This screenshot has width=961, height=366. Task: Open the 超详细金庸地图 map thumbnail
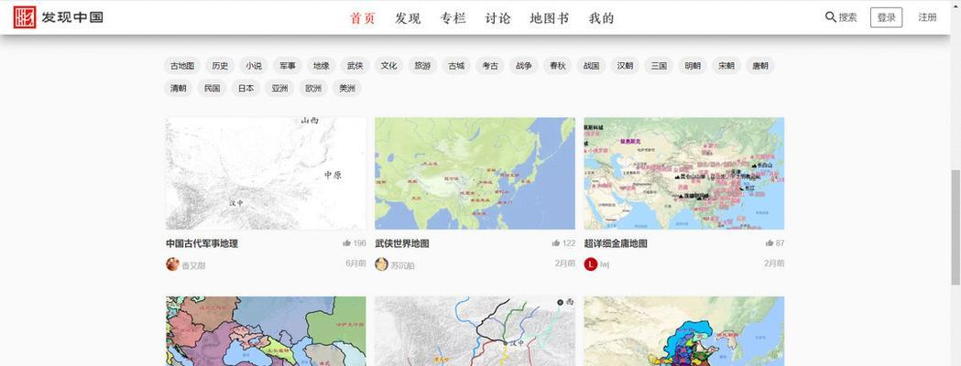(684, 174)
